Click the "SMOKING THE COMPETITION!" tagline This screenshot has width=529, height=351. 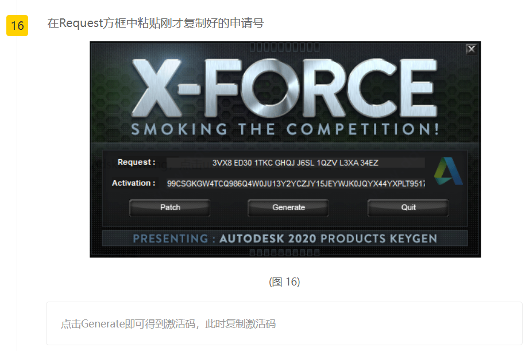click(x=285, y=129)
